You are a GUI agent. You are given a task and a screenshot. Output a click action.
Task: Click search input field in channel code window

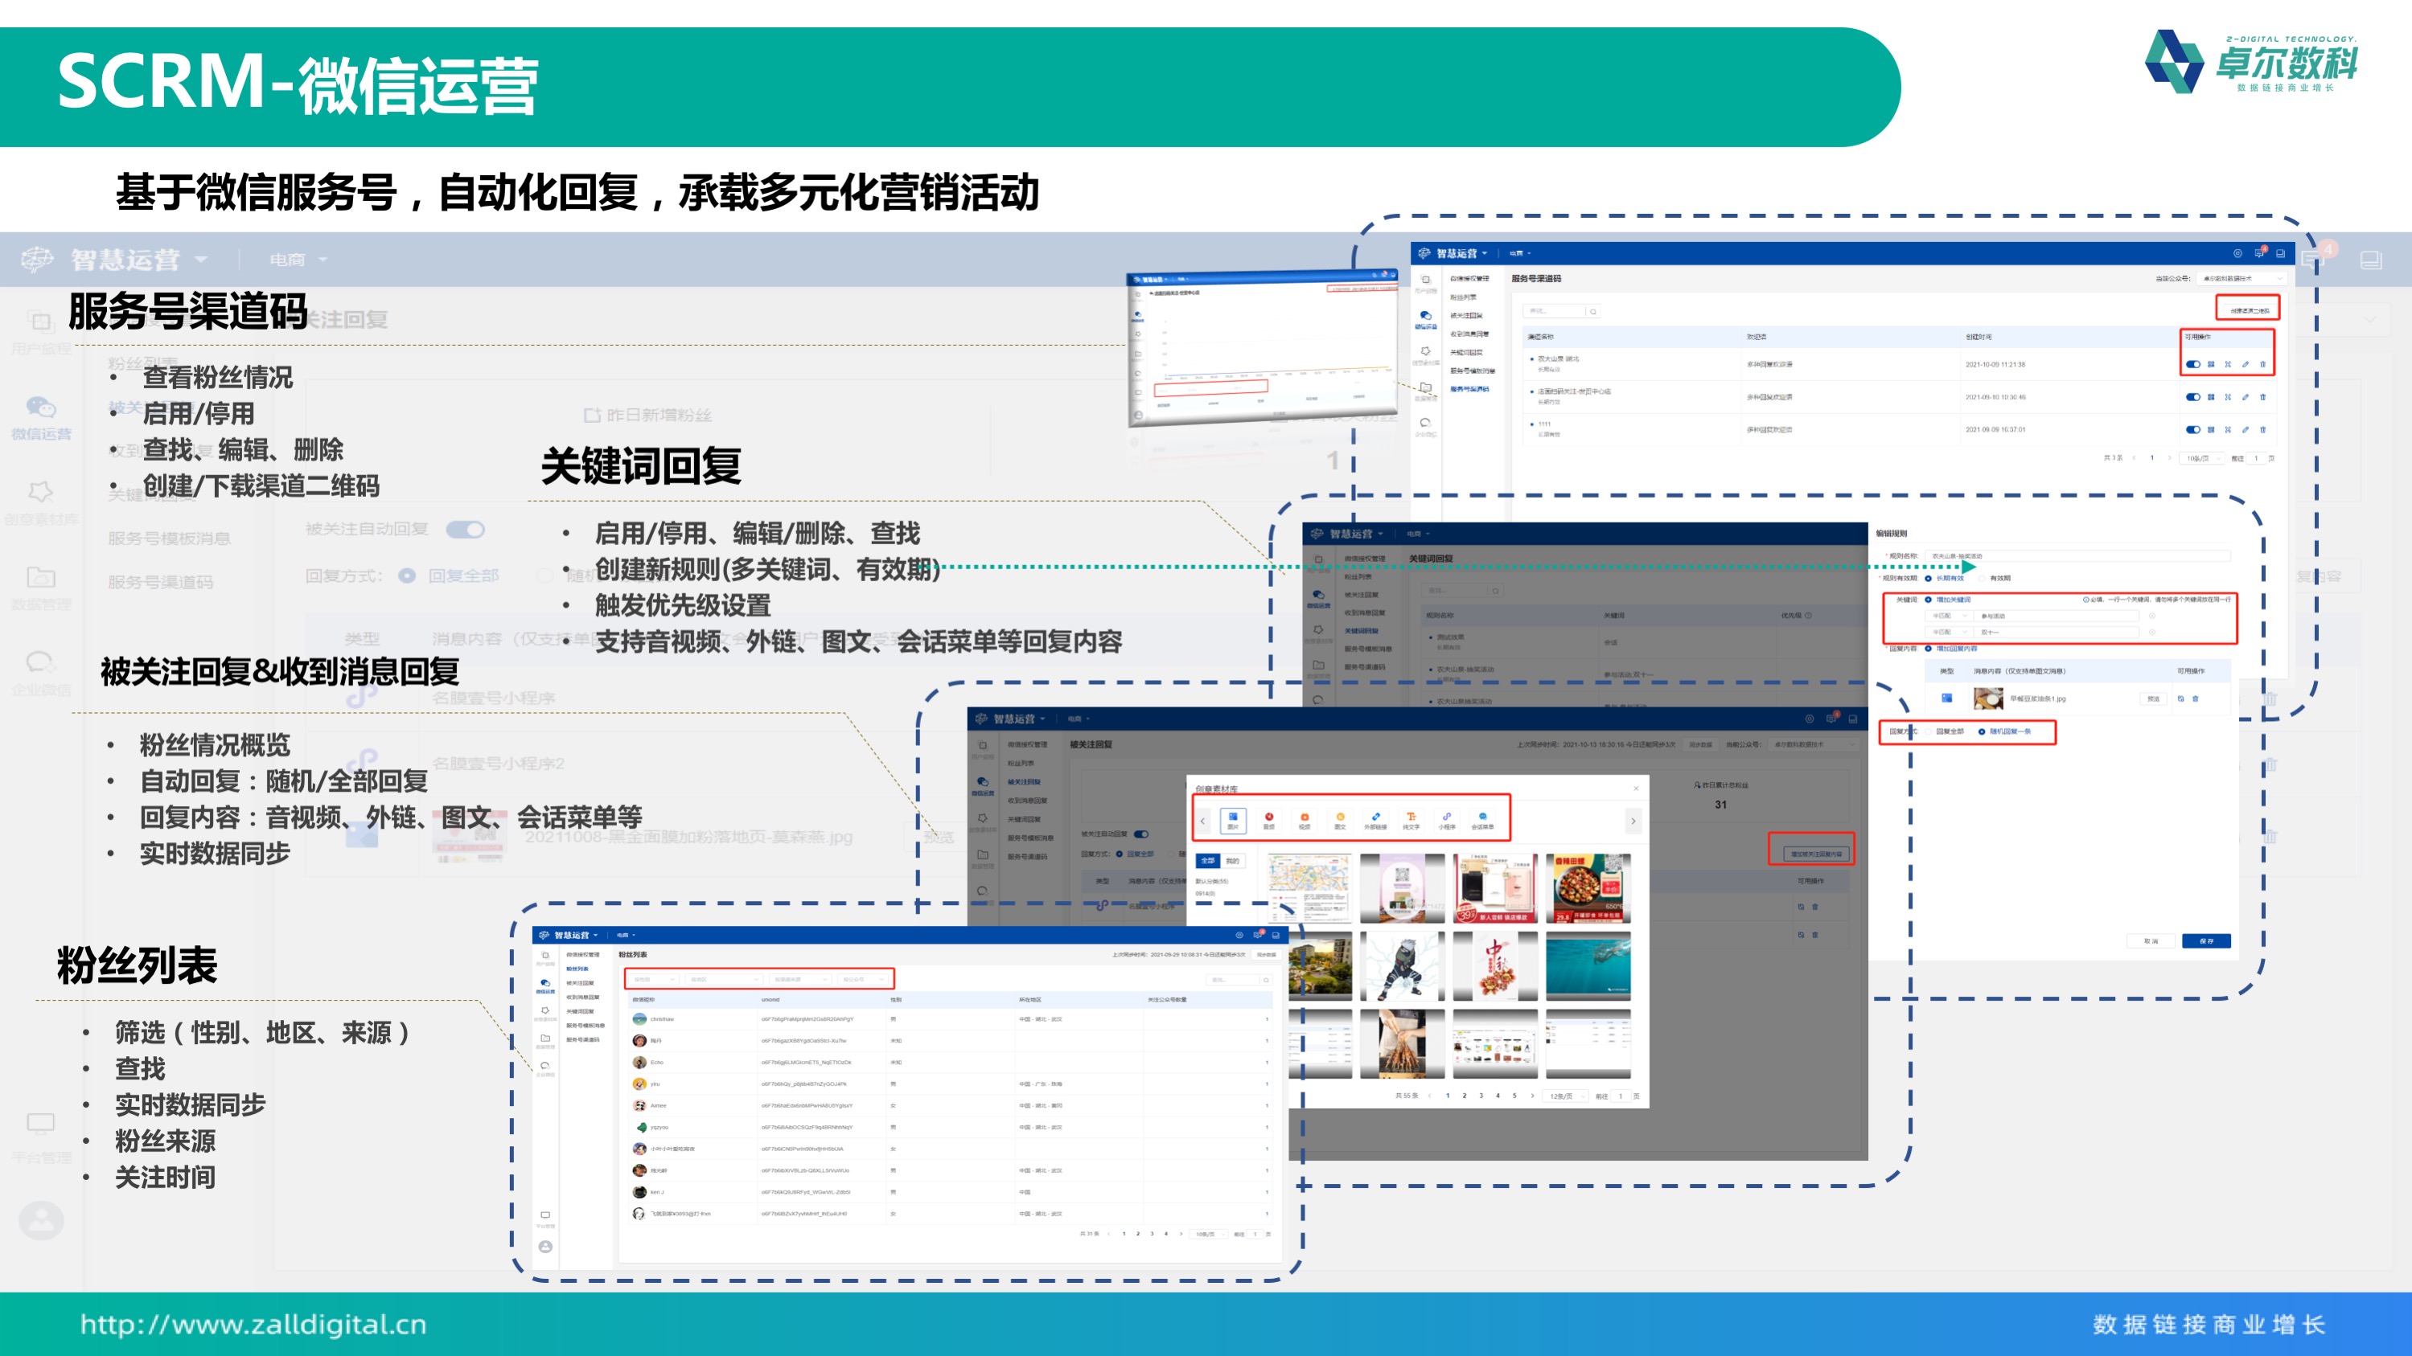click(1555, 311)
